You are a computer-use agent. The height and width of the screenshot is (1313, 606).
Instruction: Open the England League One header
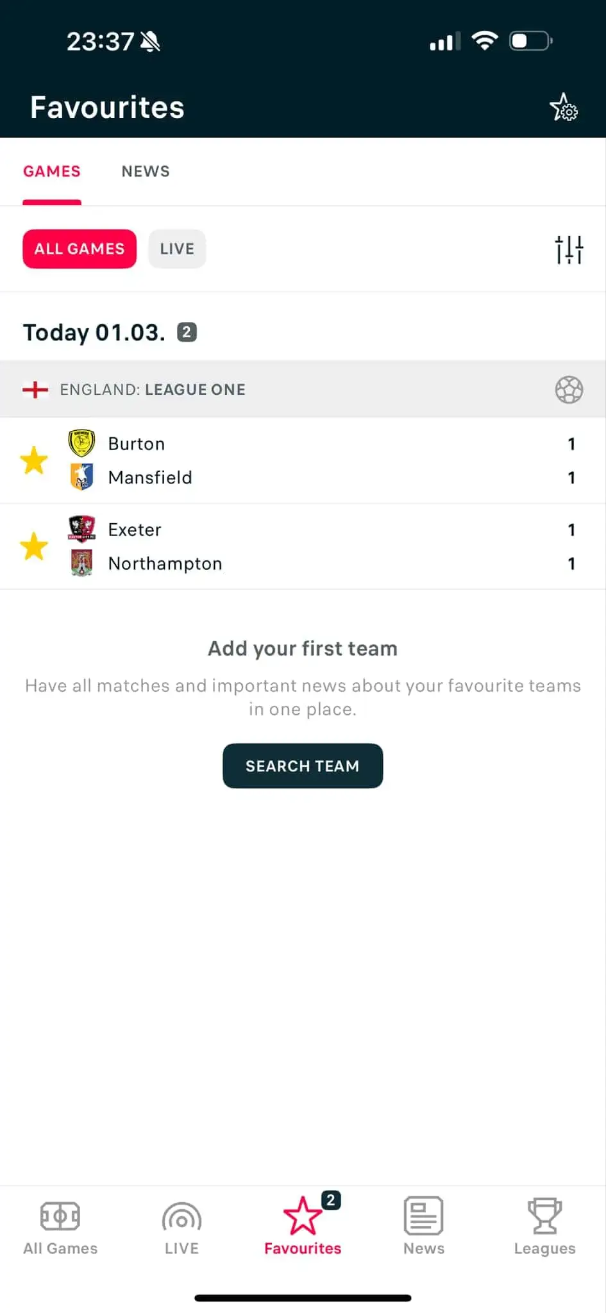[153, 390]
